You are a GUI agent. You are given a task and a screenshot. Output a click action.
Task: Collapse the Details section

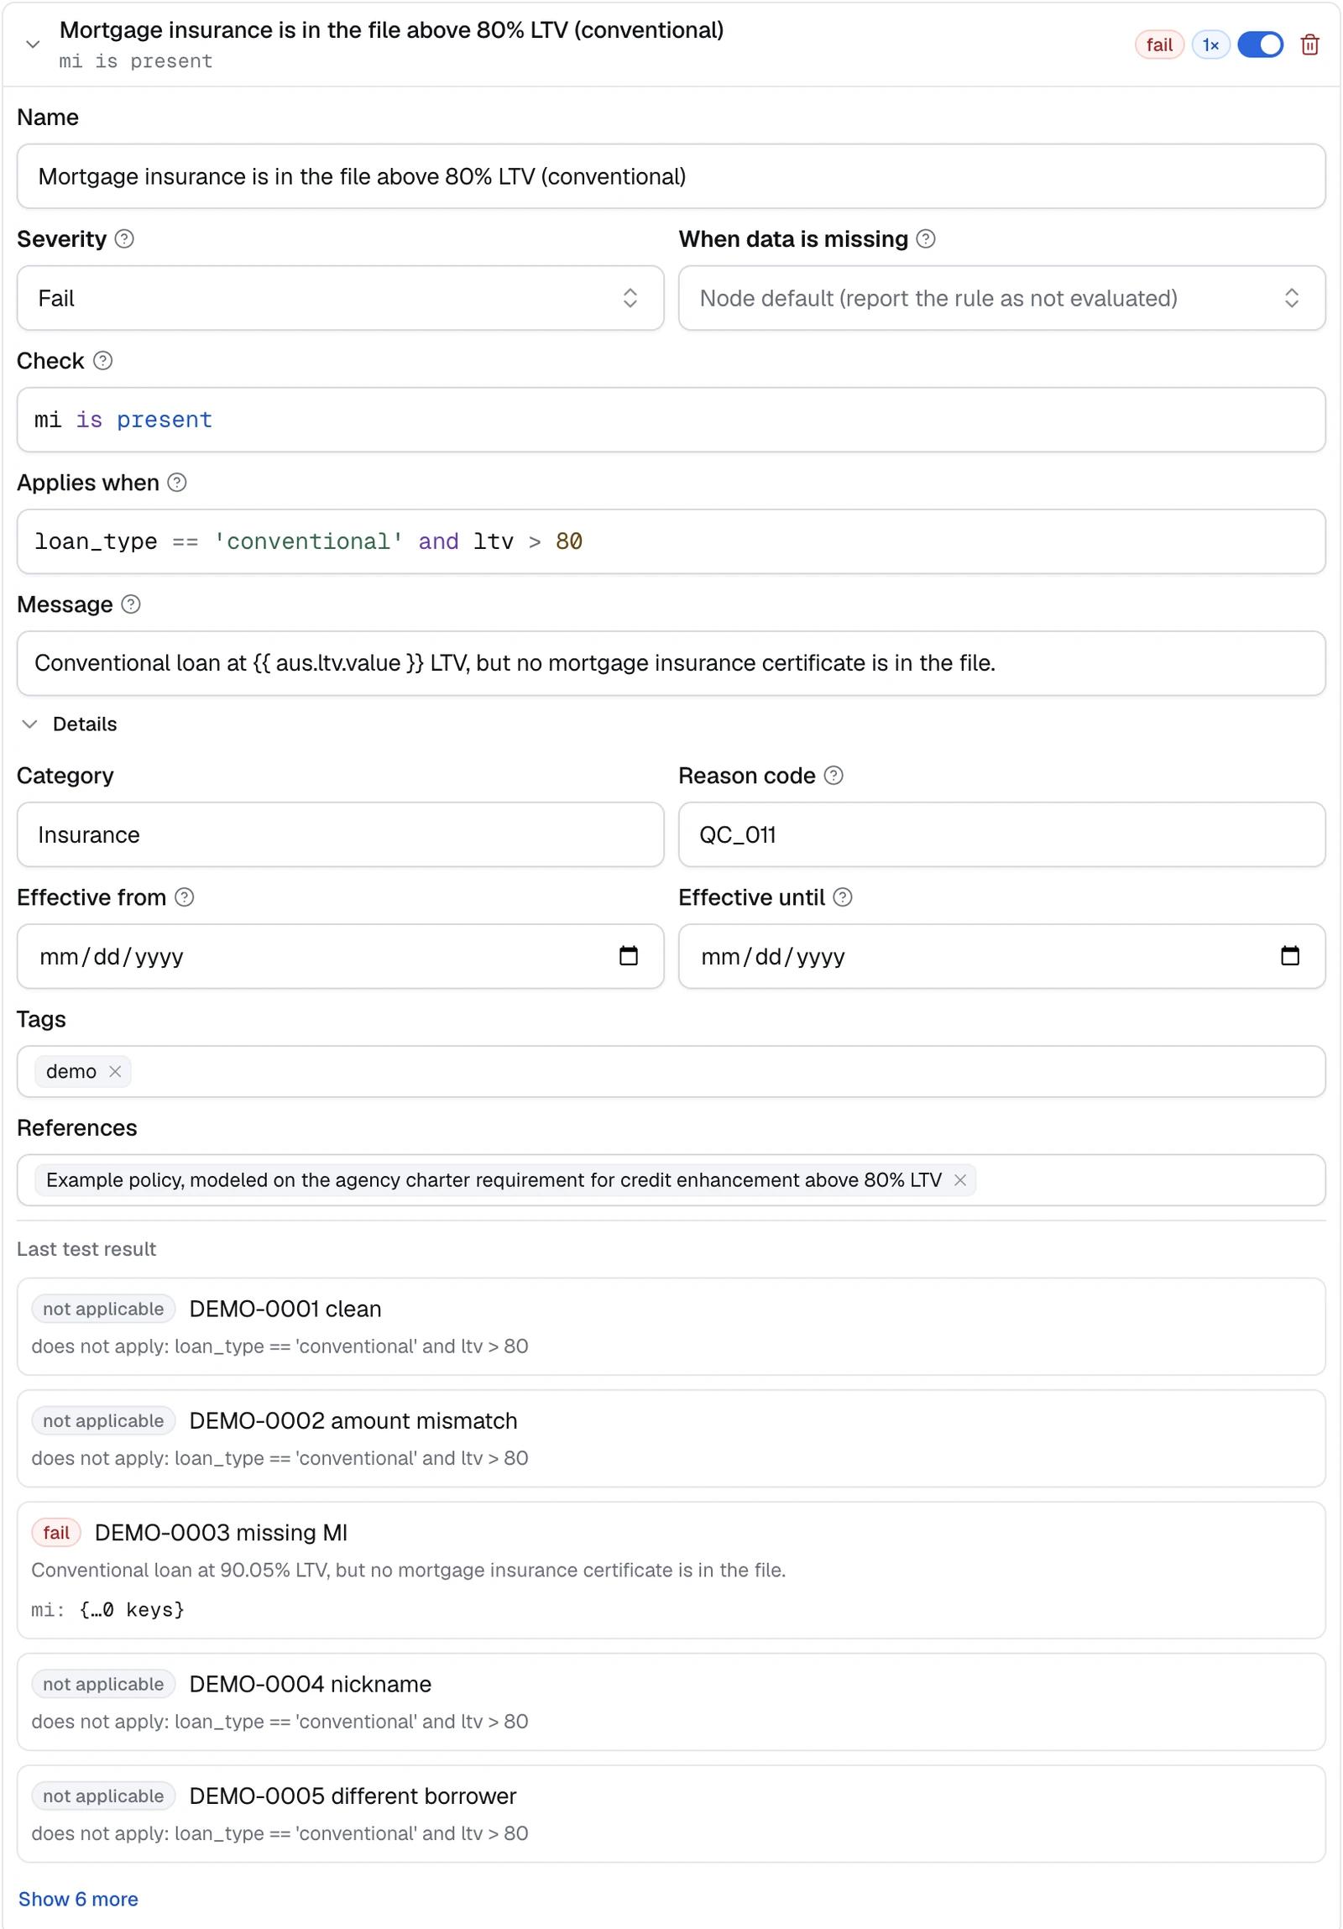point(69,724)
